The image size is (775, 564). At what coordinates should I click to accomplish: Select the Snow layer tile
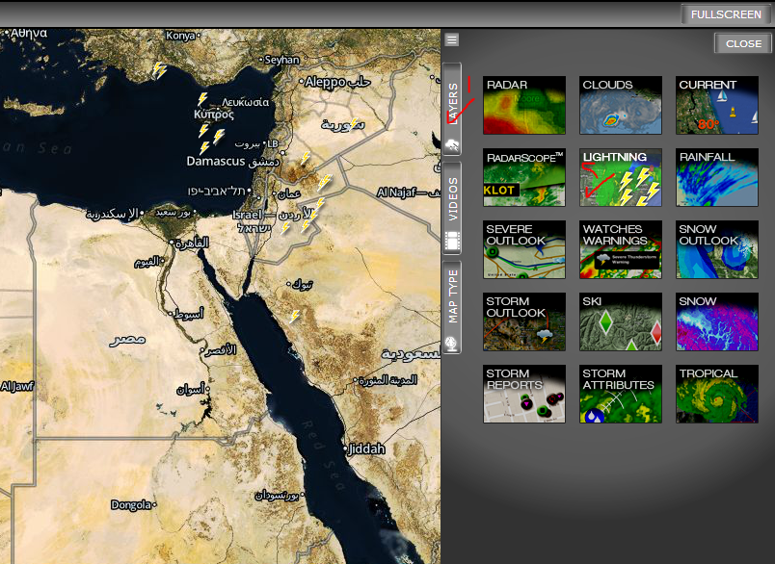coord(717,321)
